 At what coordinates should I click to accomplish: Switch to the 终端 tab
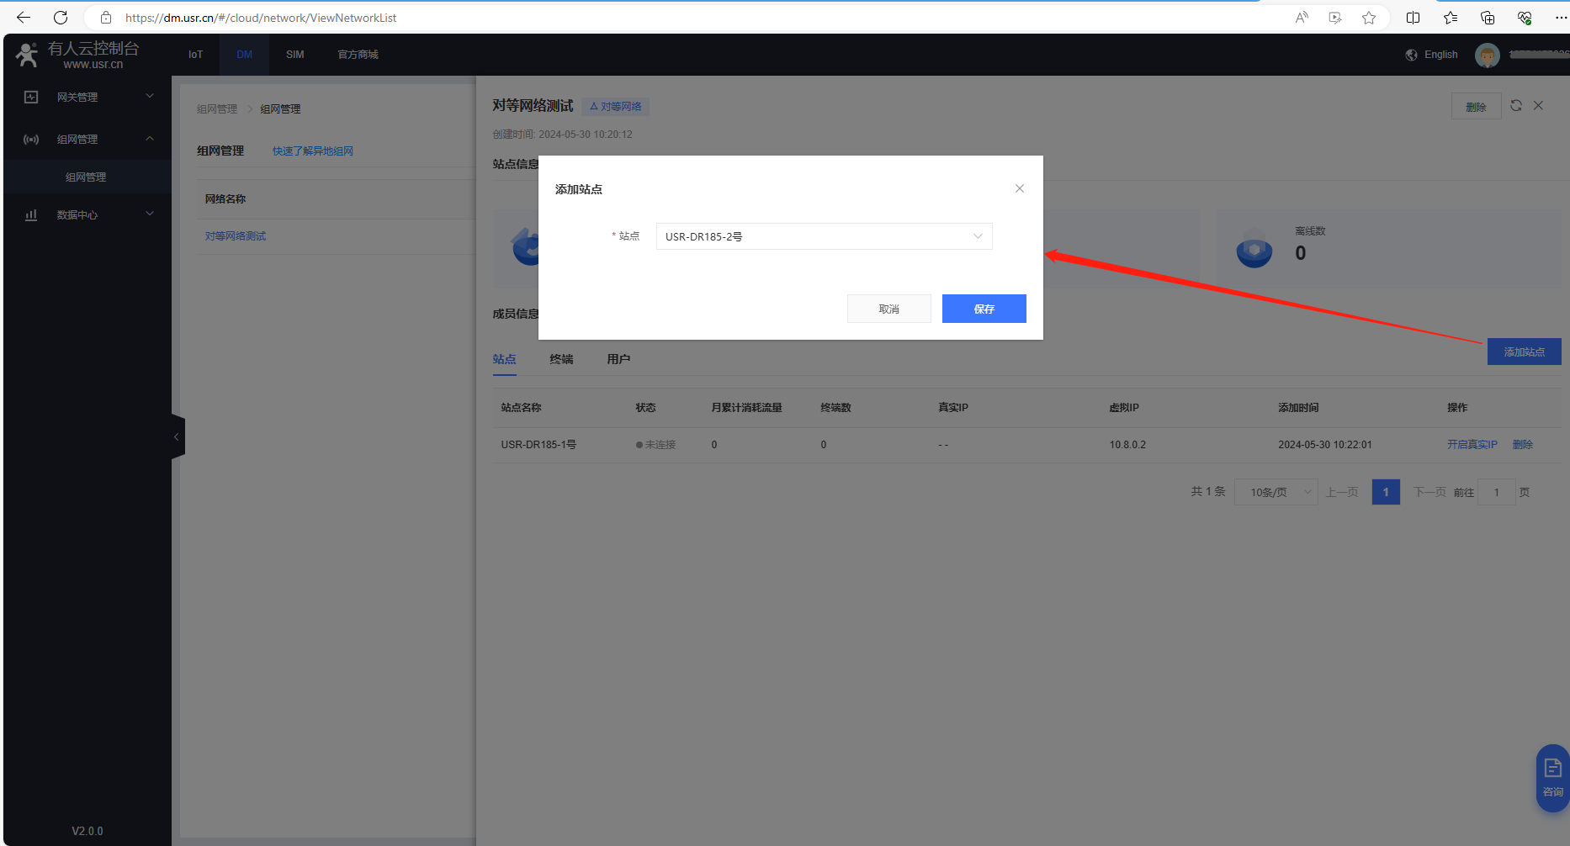coord(561,359)
